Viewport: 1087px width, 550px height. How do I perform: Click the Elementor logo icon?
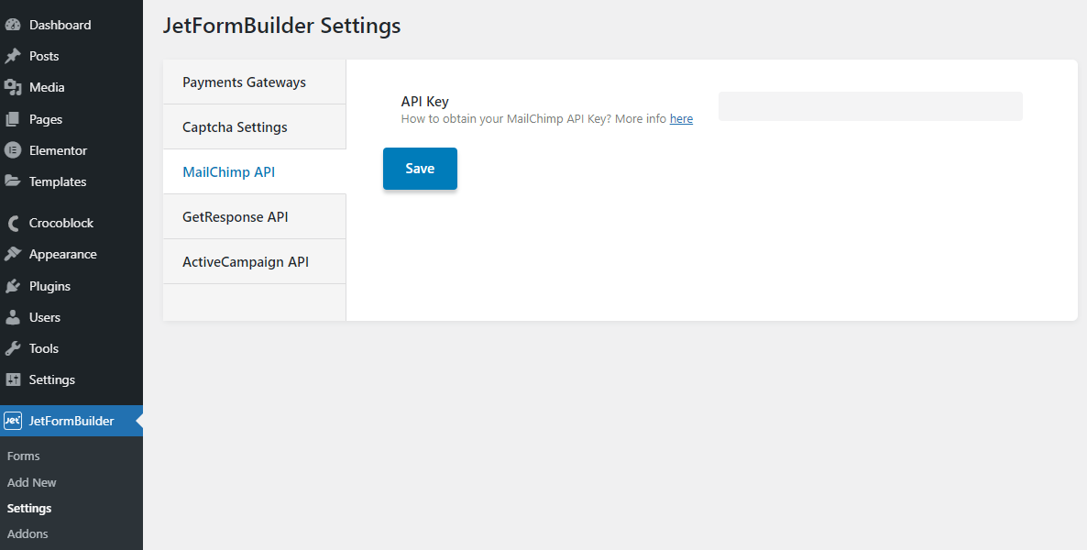click(13, 150)
